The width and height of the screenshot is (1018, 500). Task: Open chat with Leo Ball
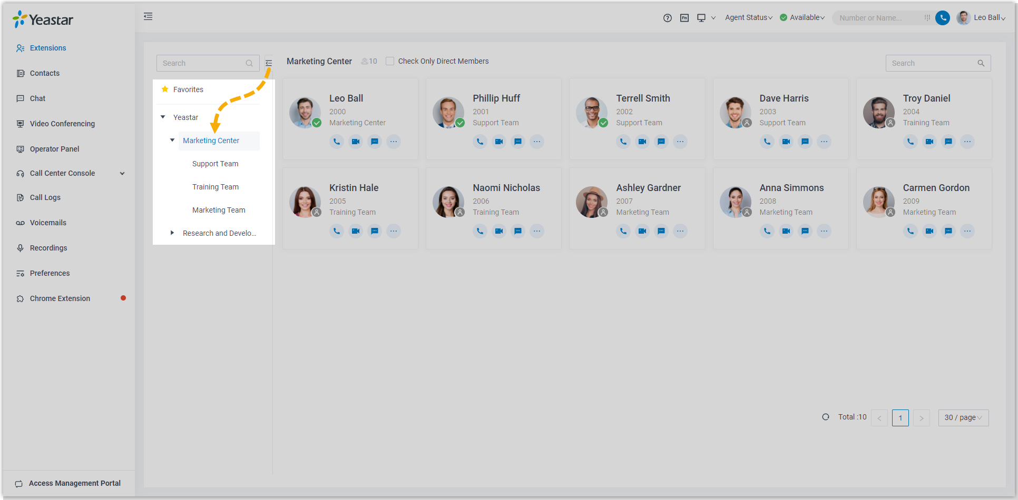click(x=375, y=142)
